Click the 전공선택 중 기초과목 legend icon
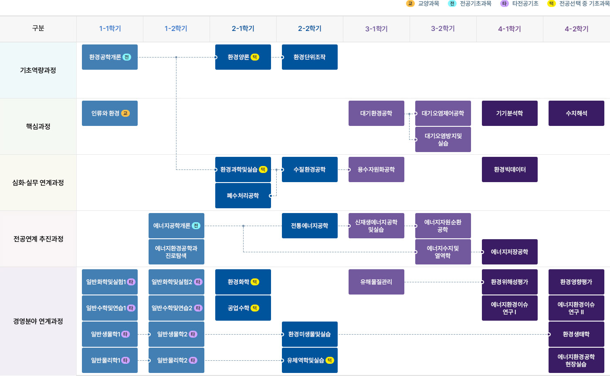Image resolution: width=610 pixels, height=376 pixels. (552, 3)
